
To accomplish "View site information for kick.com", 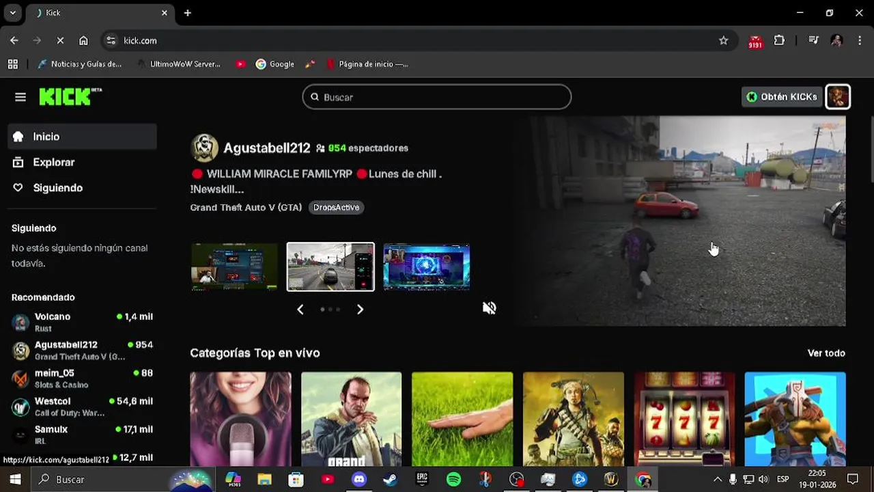I will tap(111, 40).
